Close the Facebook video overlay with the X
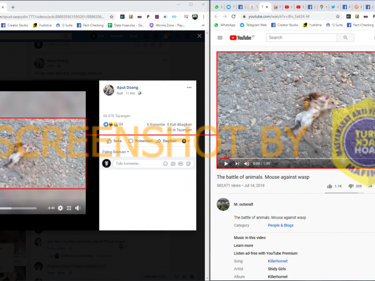Viewport: 375px width, 281px height. [x=199, y=36]
